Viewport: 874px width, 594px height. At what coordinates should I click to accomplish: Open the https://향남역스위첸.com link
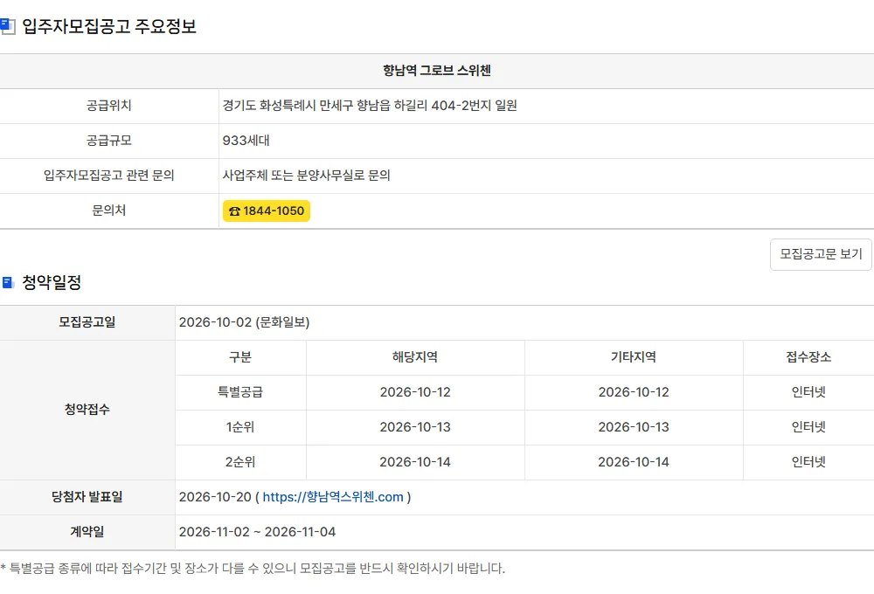333,497
